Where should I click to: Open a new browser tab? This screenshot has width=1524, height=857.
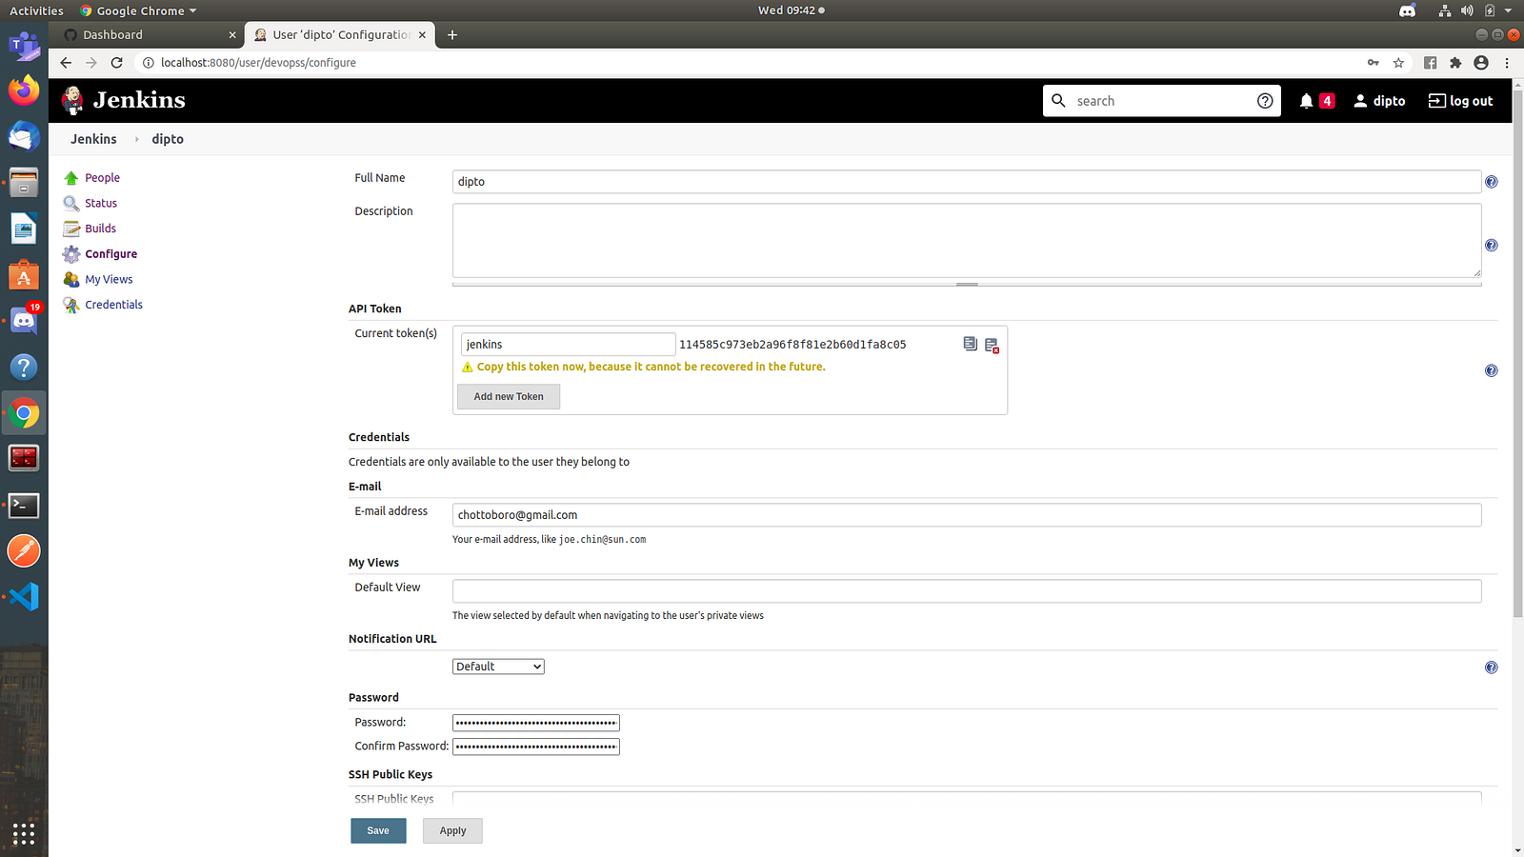coord(452,34)
